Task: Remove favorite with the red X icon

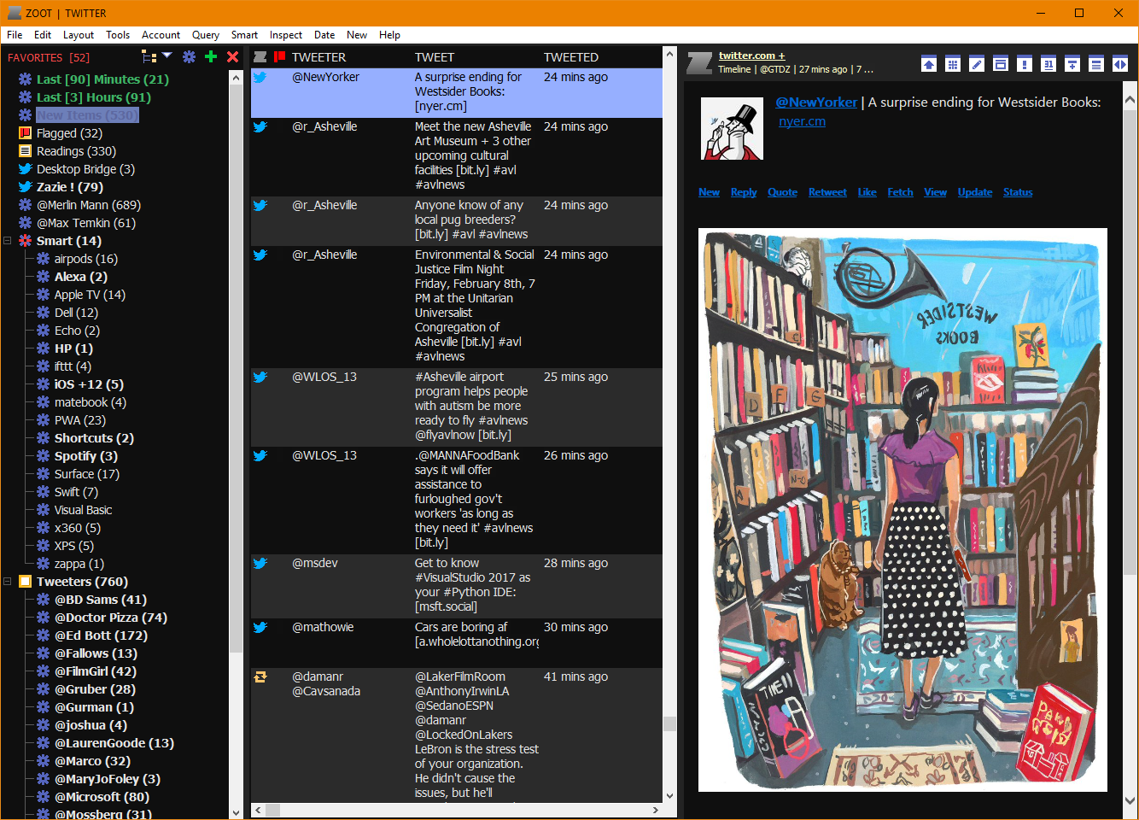Action: (232, 57)
